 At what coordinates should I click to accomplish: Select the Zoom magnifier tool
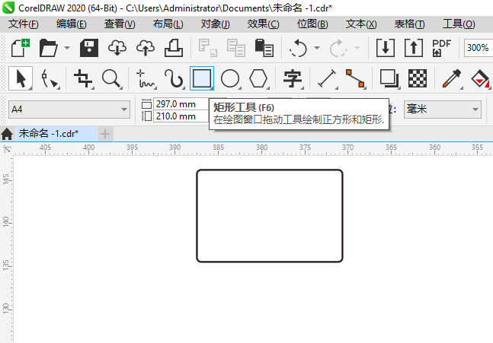[111, 78]
